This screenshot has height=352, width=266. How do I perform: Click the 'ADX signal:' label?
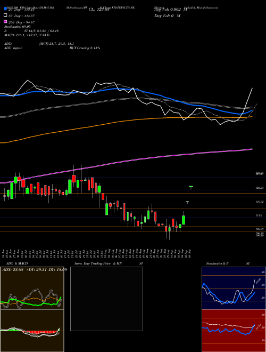[x=13, y=48]
